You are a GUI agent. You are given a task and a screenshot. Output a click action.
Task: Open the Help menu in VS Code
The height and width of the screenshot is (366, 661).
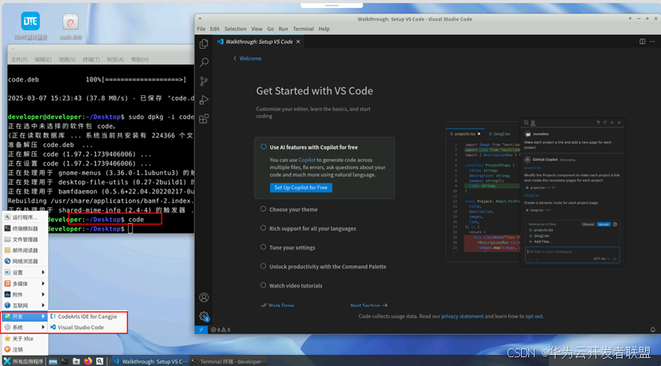point(324,29)
